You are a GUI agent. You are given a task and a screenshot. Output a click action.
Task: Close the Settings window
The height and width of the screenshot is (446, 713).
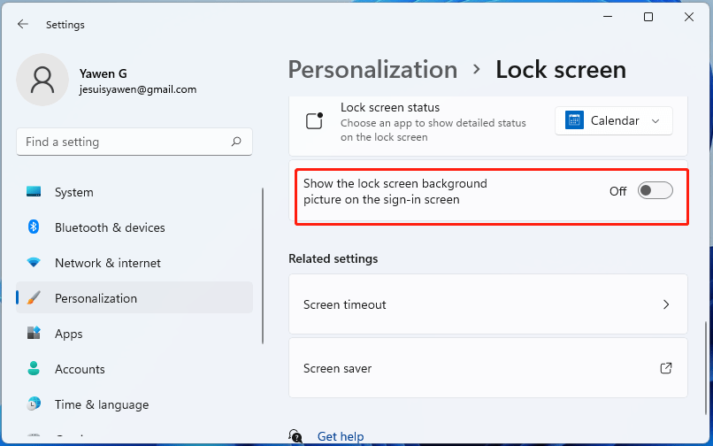coord(689,17)
